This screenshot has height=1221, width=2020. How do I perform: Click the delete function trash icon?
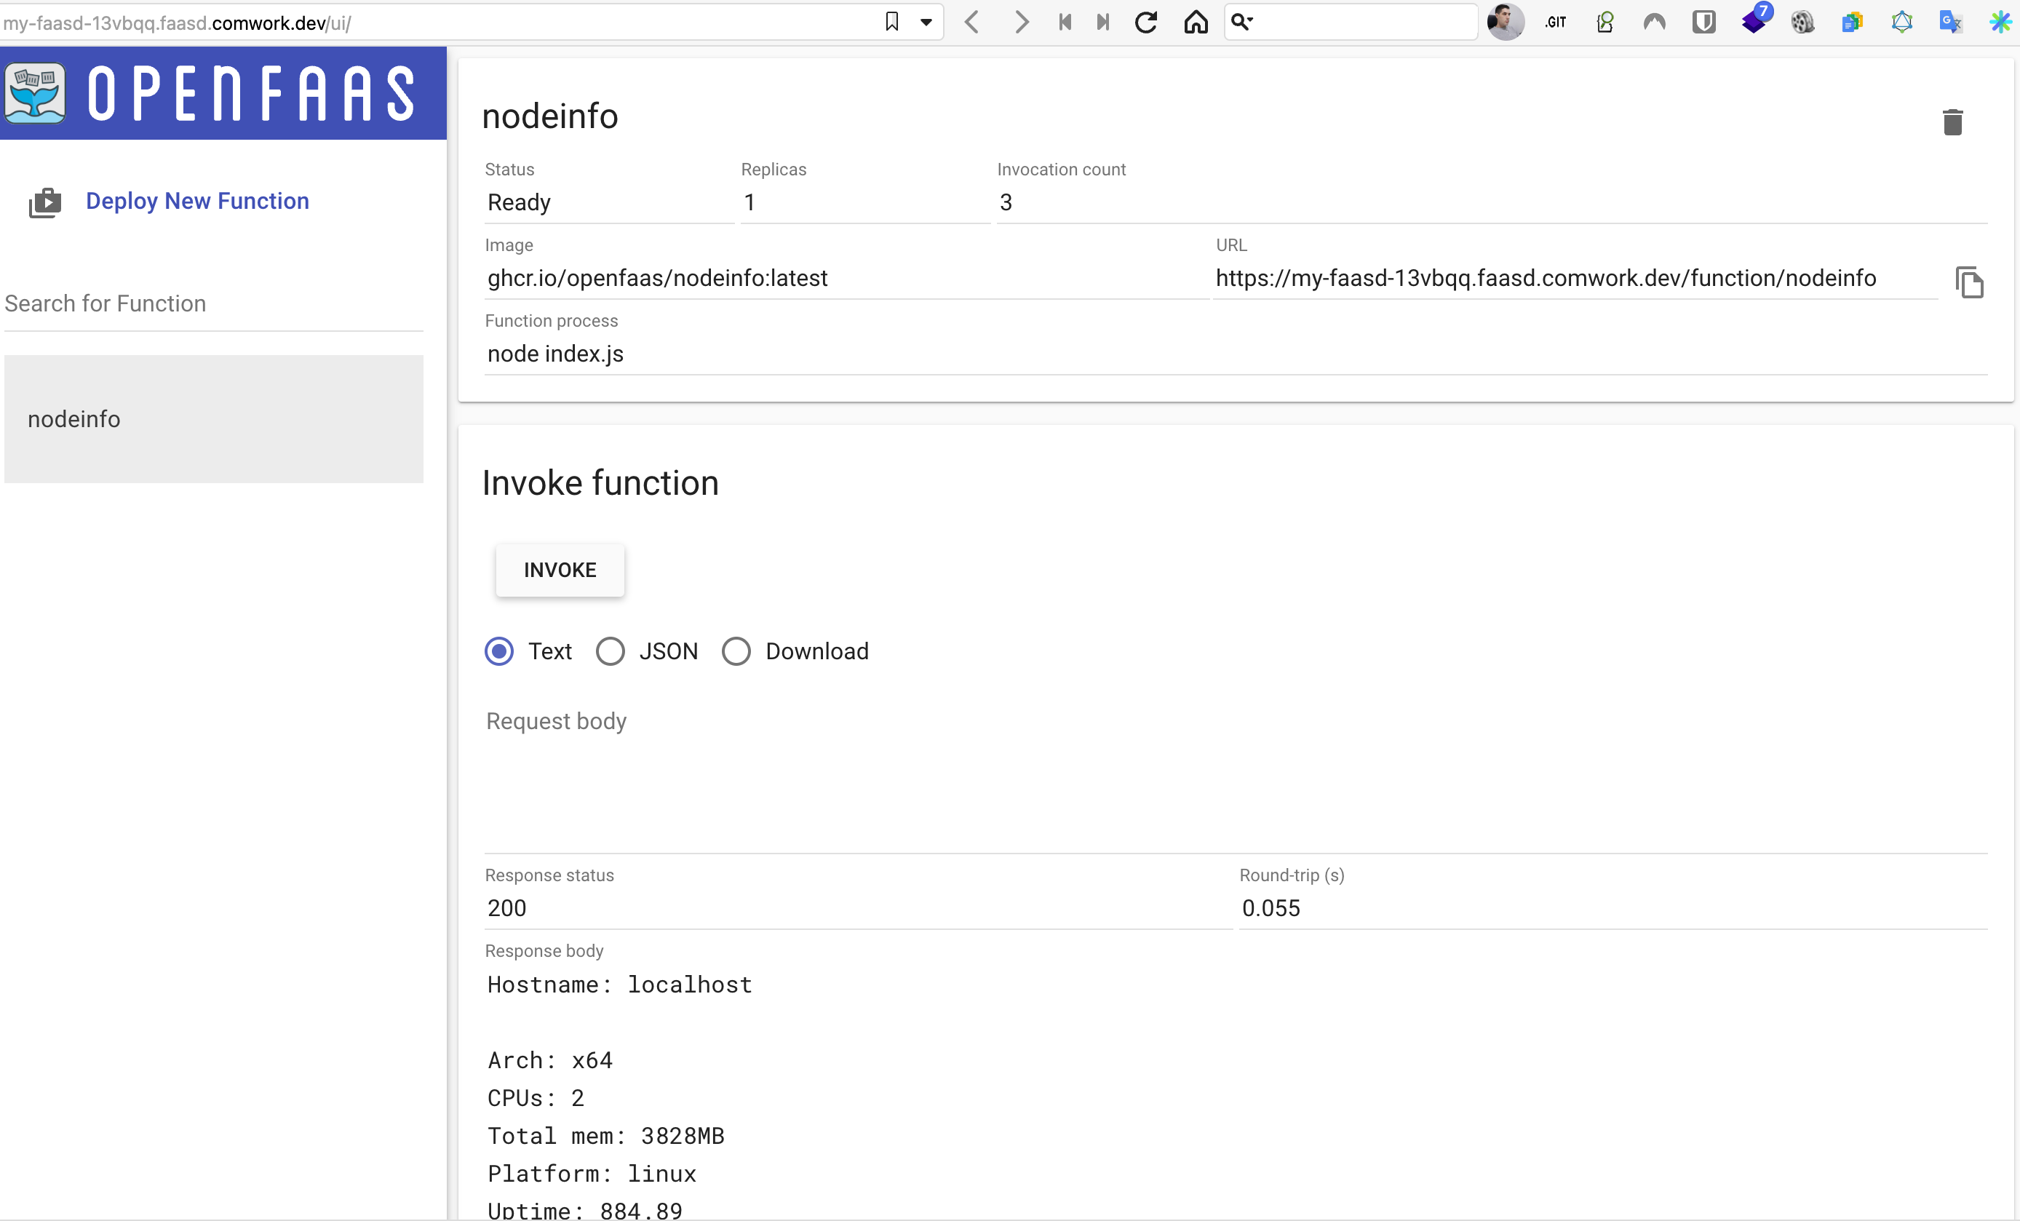1954,123
